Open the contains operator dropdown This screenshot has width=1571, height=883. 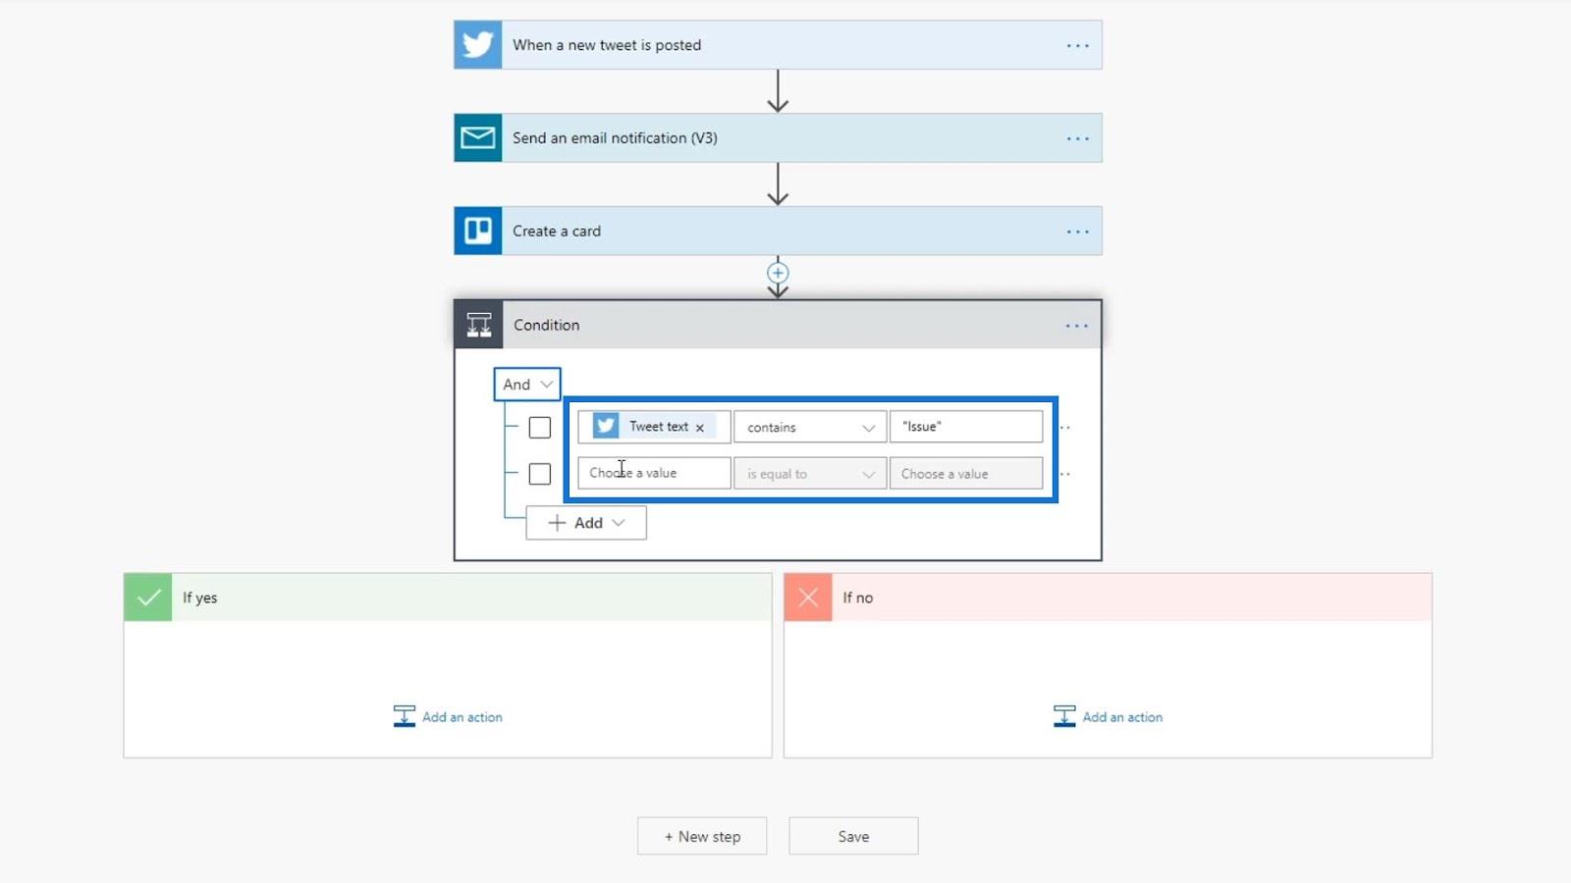pos(810,428)
